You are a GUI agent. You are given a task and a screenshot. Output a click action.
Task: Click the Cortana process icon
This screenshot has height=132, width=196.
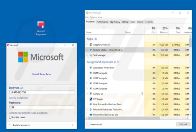pos(91,94)
